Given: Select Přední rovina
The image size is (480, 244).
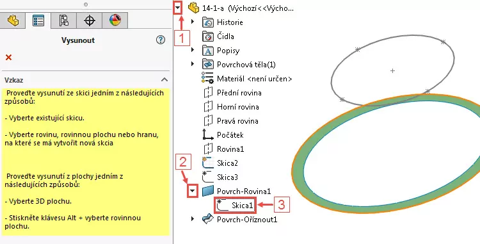Looking at the screenshot, I should tap(239, 93).
